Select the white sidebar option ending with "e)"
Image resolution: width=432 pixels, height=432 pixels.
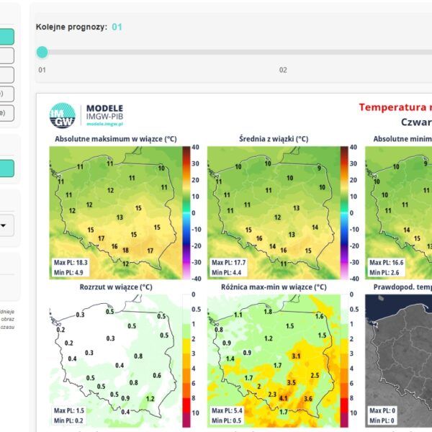(x=7, y=112)
